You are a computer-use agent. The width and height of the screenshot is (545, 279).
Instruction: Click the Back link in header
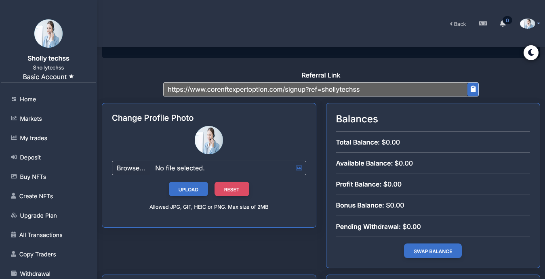(x=458, y=24)
